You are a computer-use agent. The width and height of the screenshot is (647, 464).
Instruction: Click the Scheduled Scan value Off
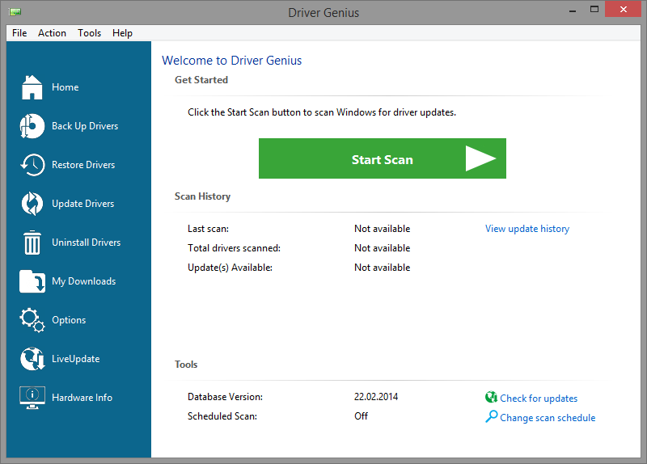[361, 416]
